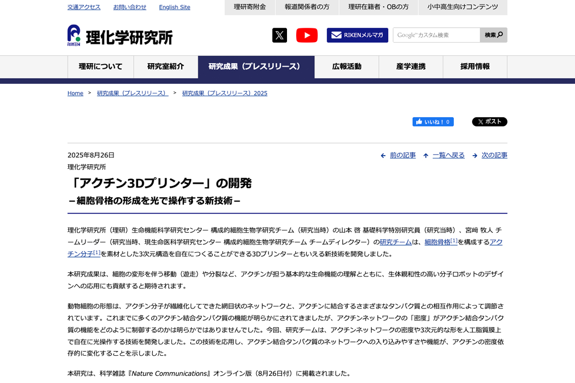Return to list via 一覧へ戻る

click(448, 155)
